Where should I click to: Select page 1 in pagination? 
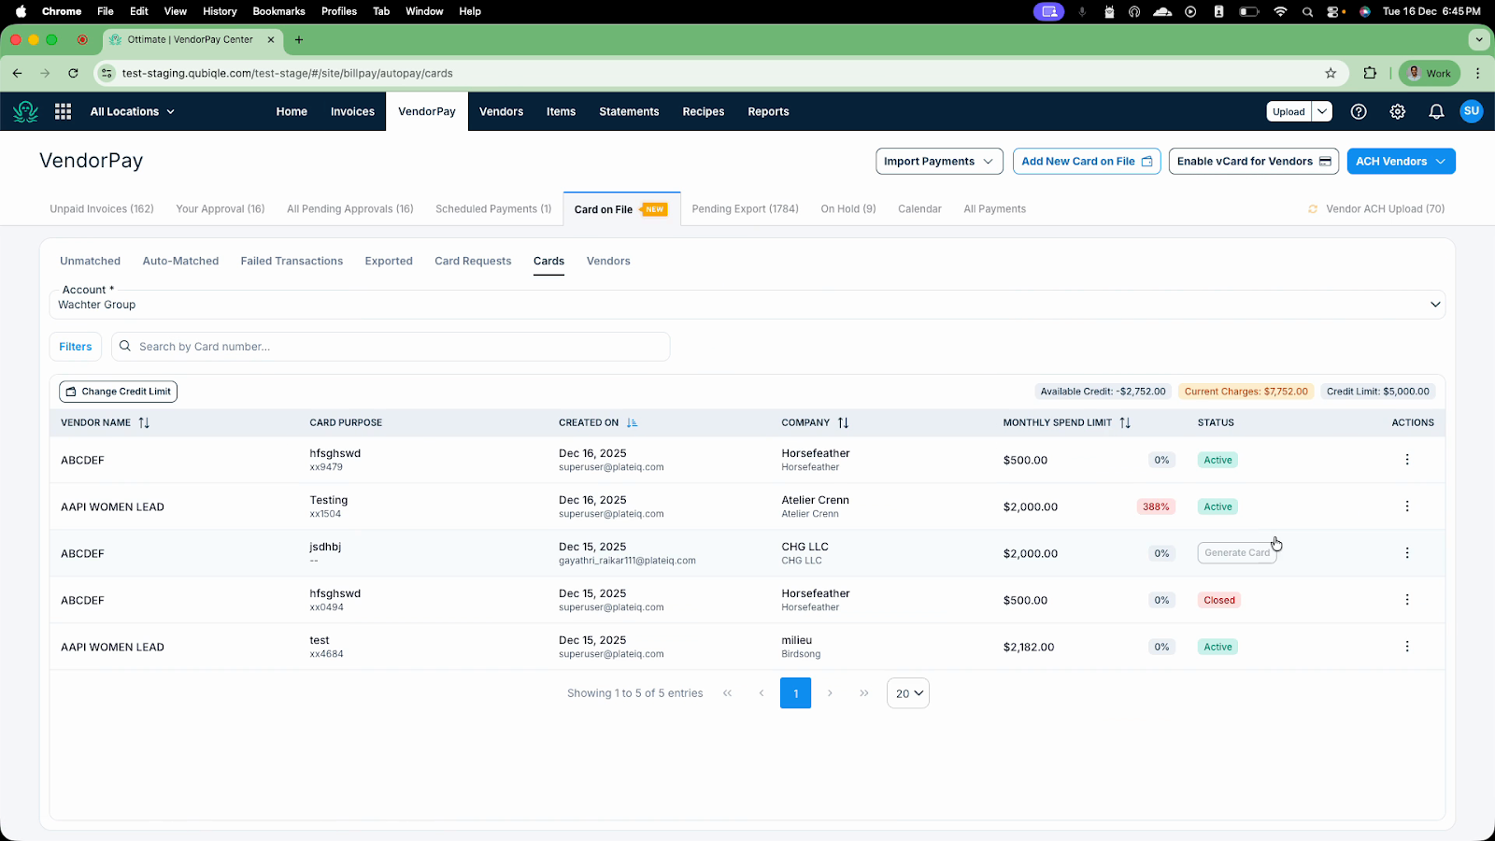(796, 693)
